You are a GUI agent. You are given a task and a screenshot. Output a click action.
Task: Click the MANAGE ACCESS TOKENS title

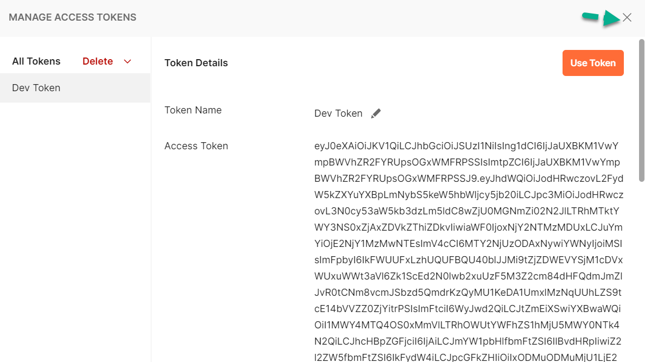[72, 17]
